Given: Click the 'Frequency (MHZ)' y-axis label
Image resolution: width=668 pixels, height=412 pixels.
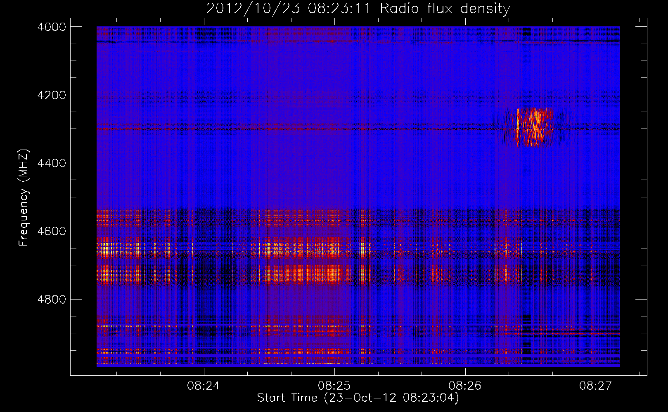Looking at the screenshot, I should click(24, 198).
